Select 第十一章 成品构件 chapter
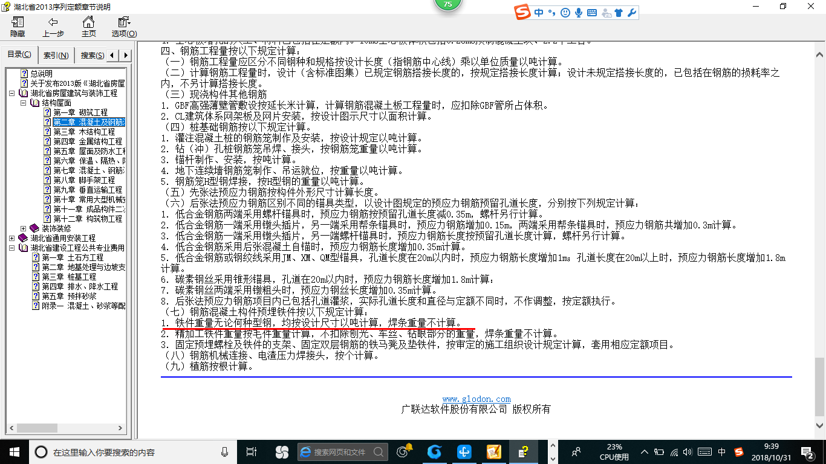Screen dimensions: 826x464 tap(89, 209)
